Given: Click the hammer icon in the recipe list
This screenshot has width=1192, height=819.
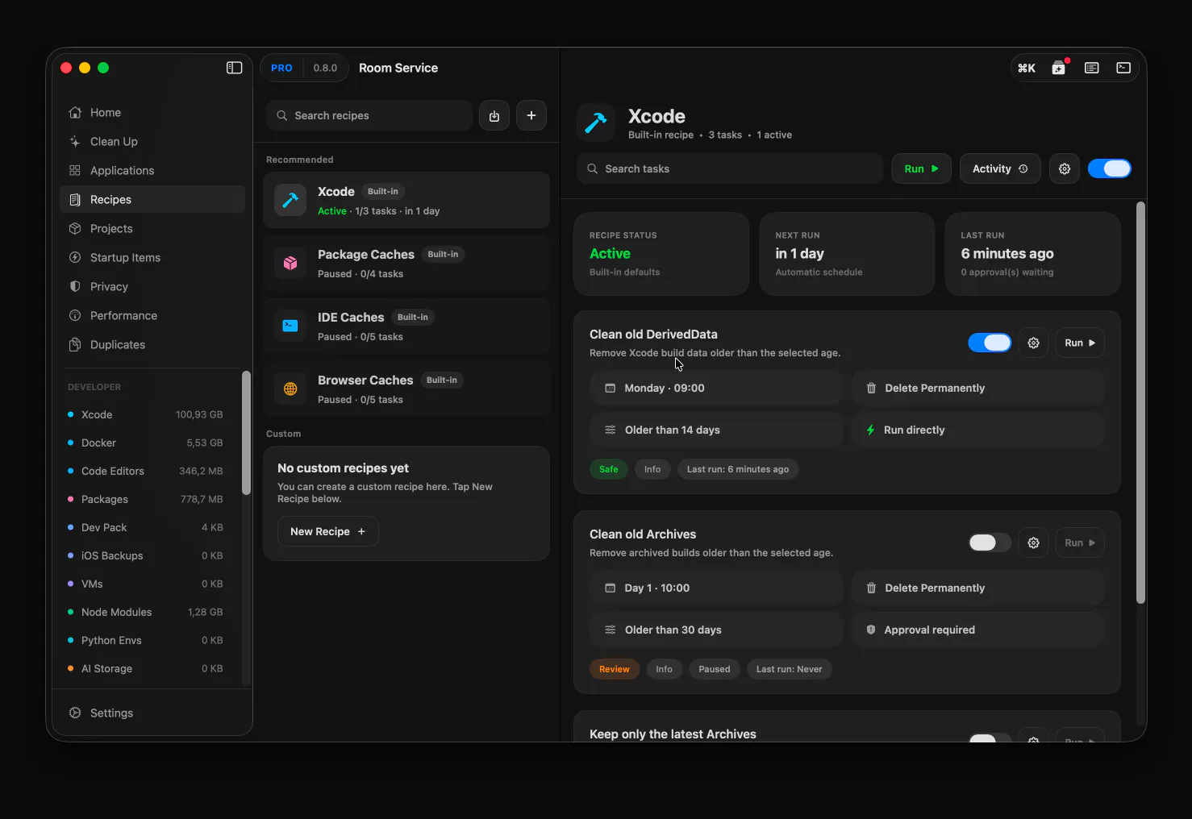Looking at the screenshot, I should coord(290,200).
